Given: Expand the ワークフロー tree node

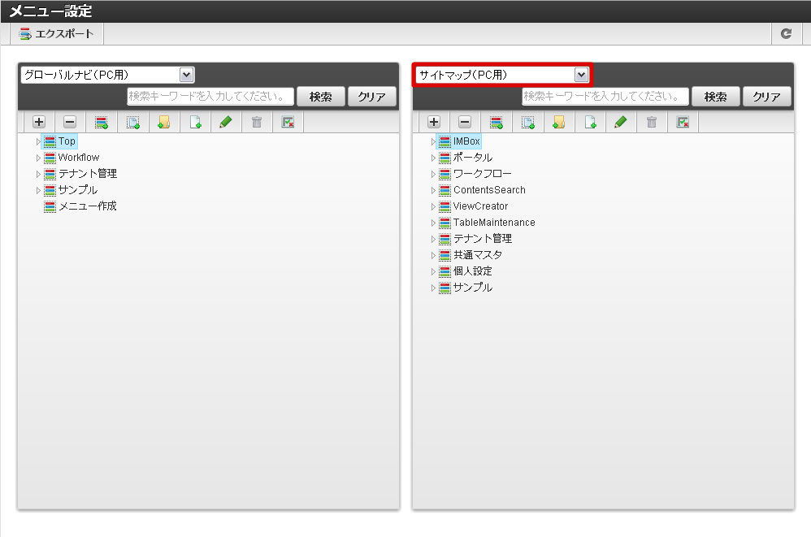Looking at the screenshot, I should (x=433, y=174).
